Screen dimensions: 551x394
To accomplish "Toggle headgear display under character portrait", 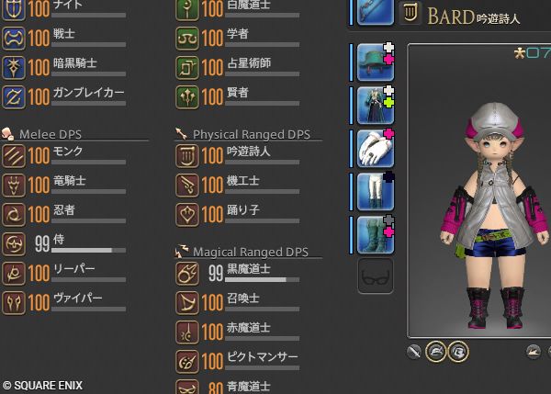I will [x=435, y=351].
